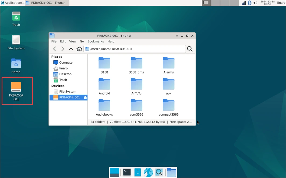The width and height of the screenshot is (286, 178).
Task: Open the compact3566 folder
Action: pos(168,107)
